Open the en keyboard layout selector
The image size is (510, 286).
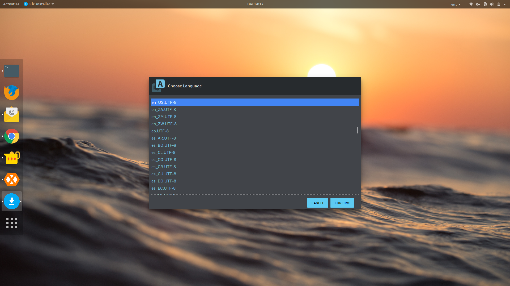coord(456,4)
